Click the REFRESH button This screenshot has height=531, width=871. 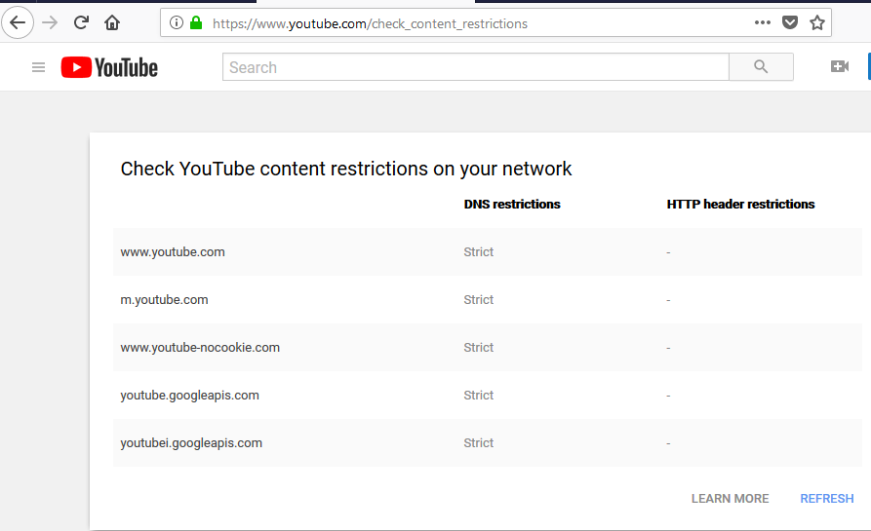[826, 498]
